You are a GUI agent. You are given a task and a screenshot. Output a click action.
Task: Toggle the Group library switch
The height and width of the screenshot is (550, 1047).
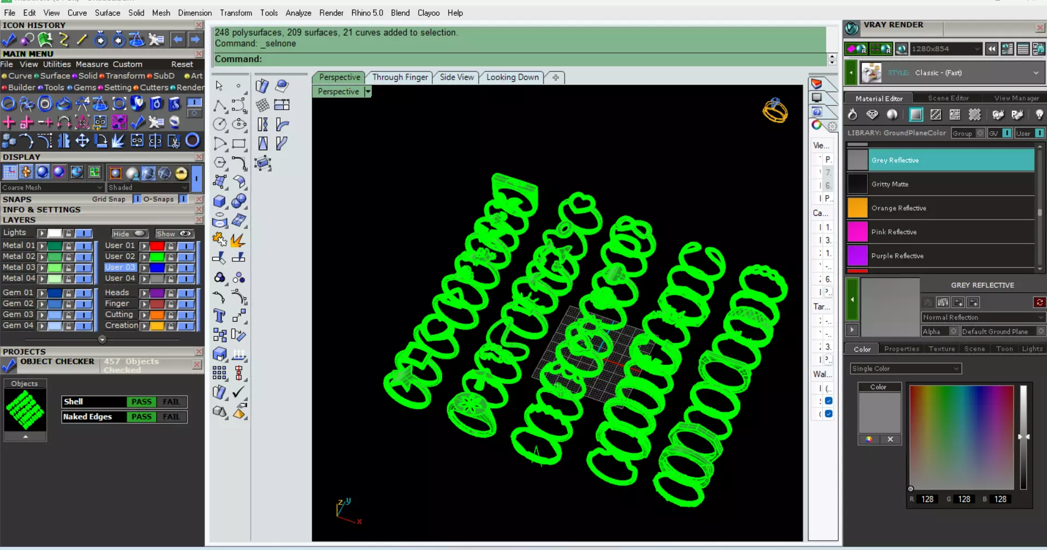point(980,133)
